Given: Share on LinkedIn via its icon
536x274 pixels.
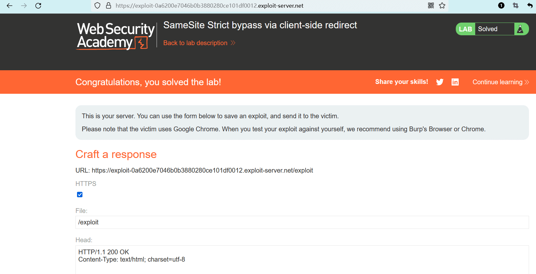Looking at the screenshot, I should point(455,82).
